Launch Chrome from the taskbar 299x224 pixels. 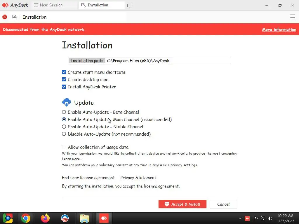(x=26, y=218)
